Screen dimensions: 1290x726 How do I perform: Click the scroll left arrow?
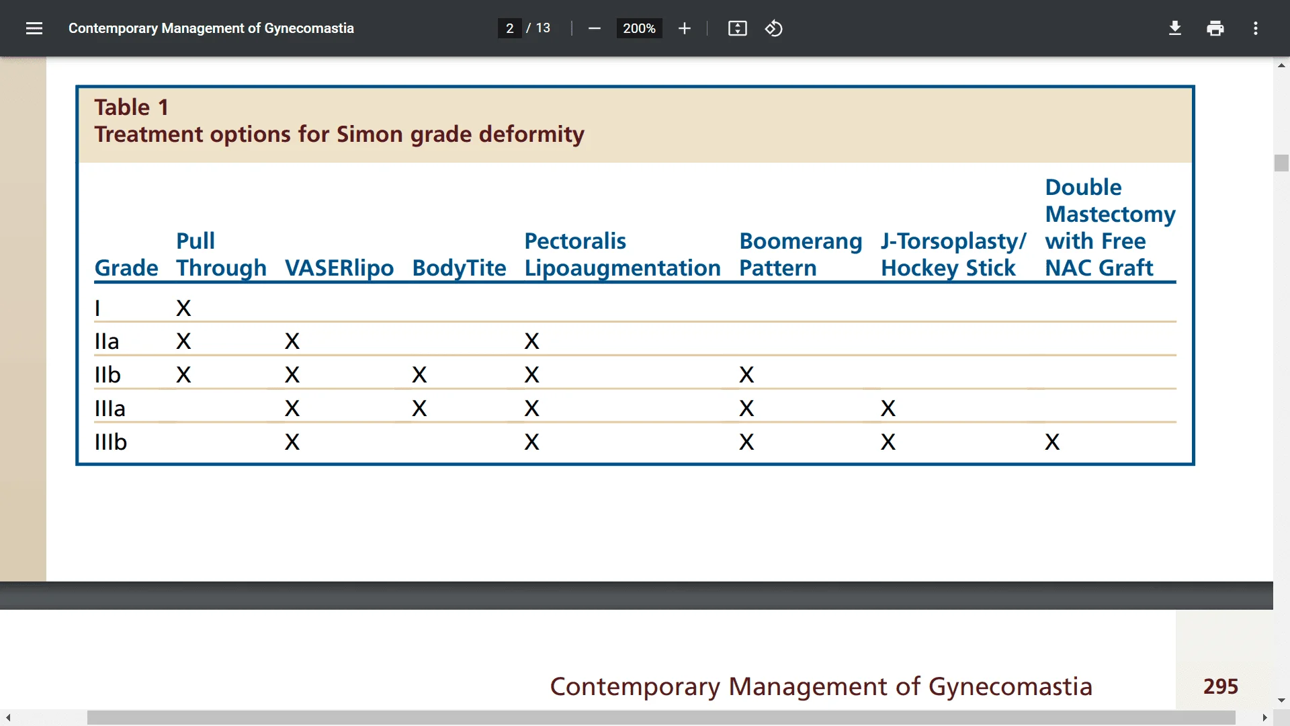tap(8, 718)
